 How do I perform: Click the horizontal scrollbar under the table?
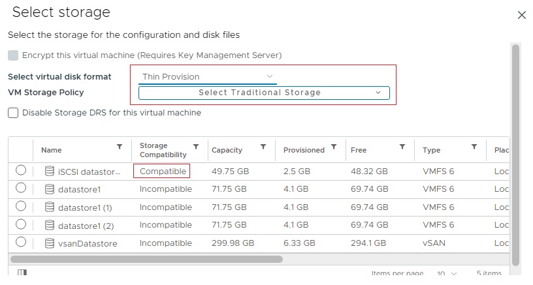click(x=150, y=259)
